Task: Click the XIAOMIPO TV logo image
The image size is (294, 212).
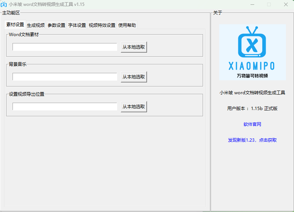Action: (252, 52)
